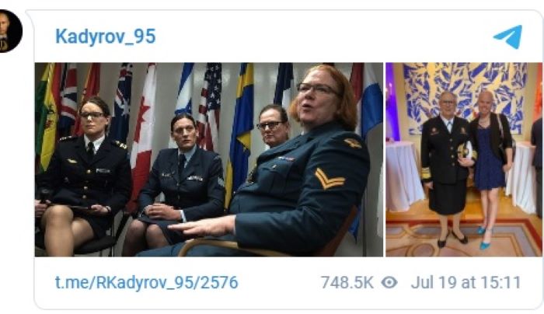Open the right photo of two people standing
544x314 pixels.
pyautogui.click(x=464, y=159)
